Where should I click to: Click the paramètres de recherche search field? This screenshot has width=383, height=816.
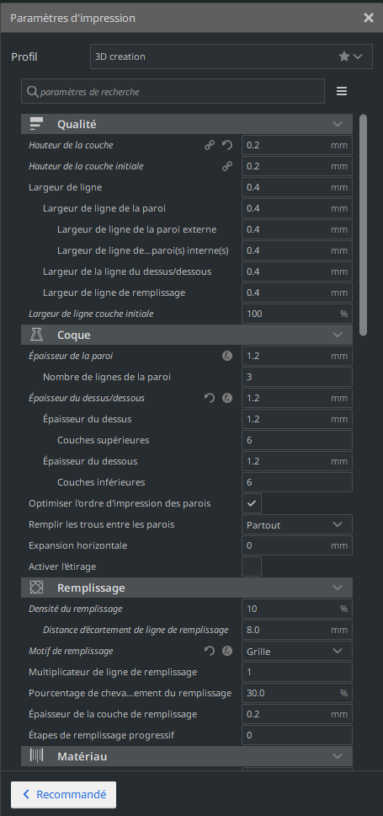point(173,92)
